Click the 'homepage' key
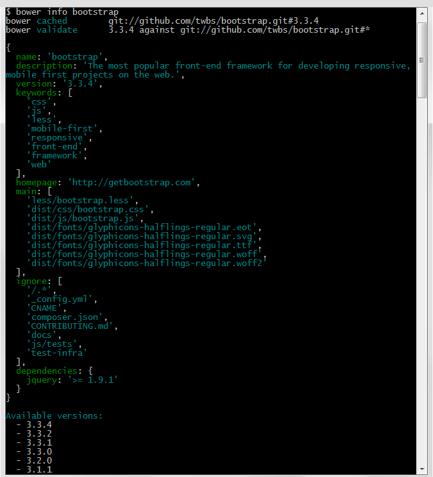 tap(36, 183)
